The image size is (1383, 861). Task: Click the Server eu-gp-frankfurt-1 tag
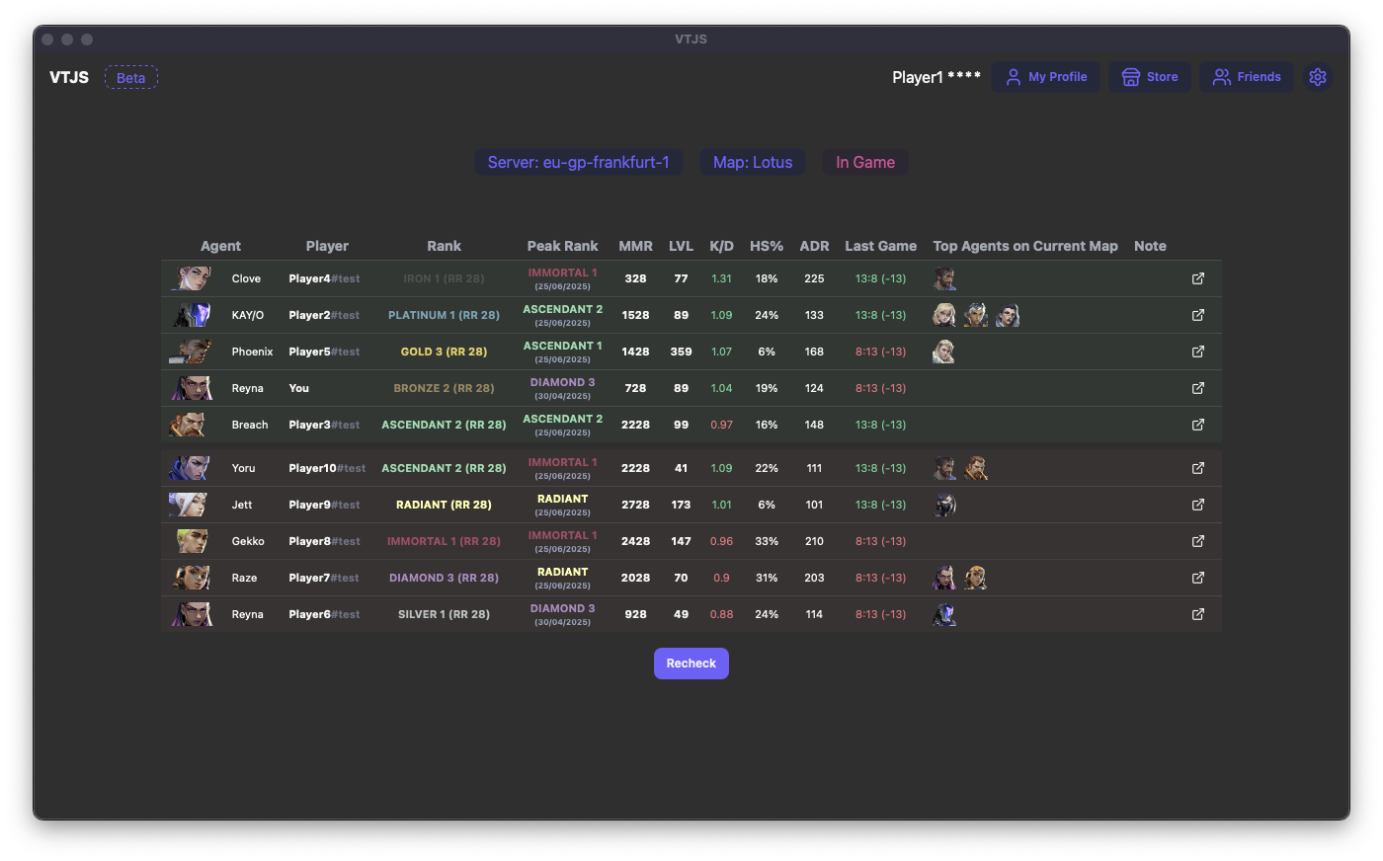click(579, 162)
